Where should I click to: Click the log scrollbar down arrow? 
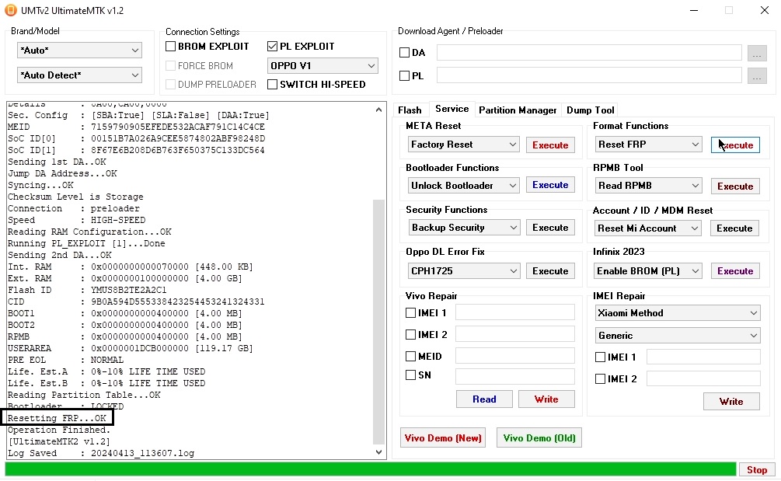(x=378, y=452)
